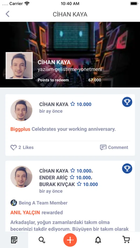The image size is (140, 248).
Task: Go back using the header arrow
Action: [7, 14]
